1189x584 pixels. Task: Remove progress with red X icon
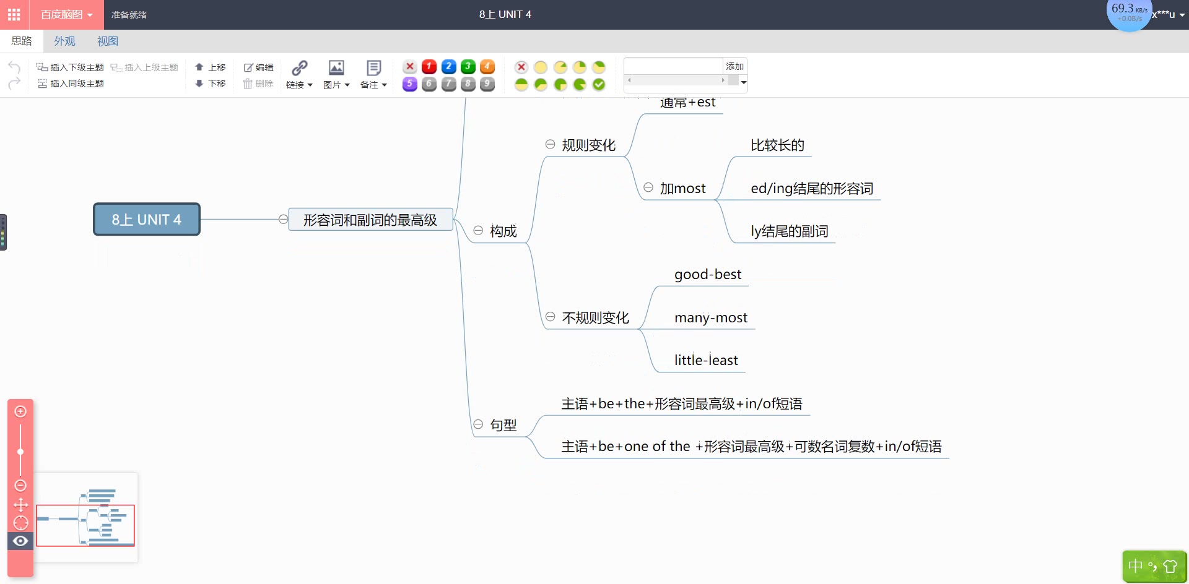[x=521, y=67]
